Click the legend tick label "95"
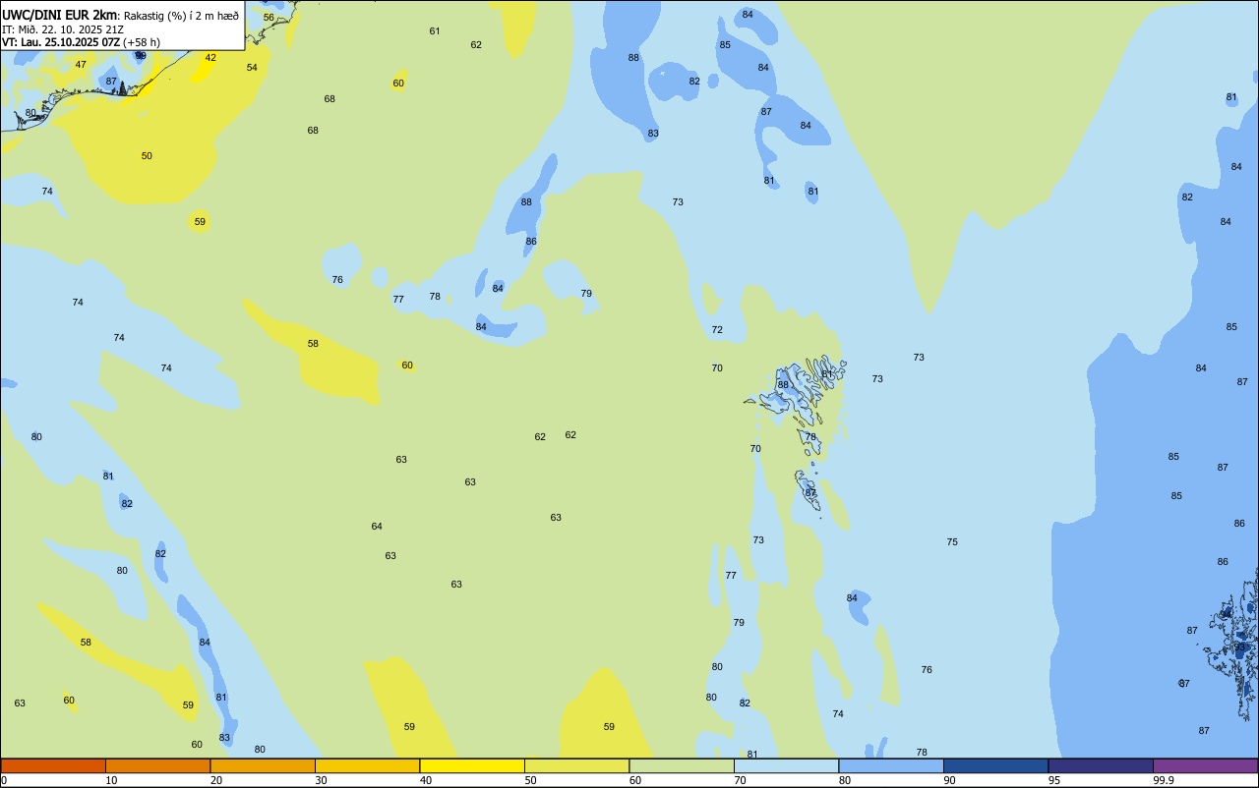 1053,780
